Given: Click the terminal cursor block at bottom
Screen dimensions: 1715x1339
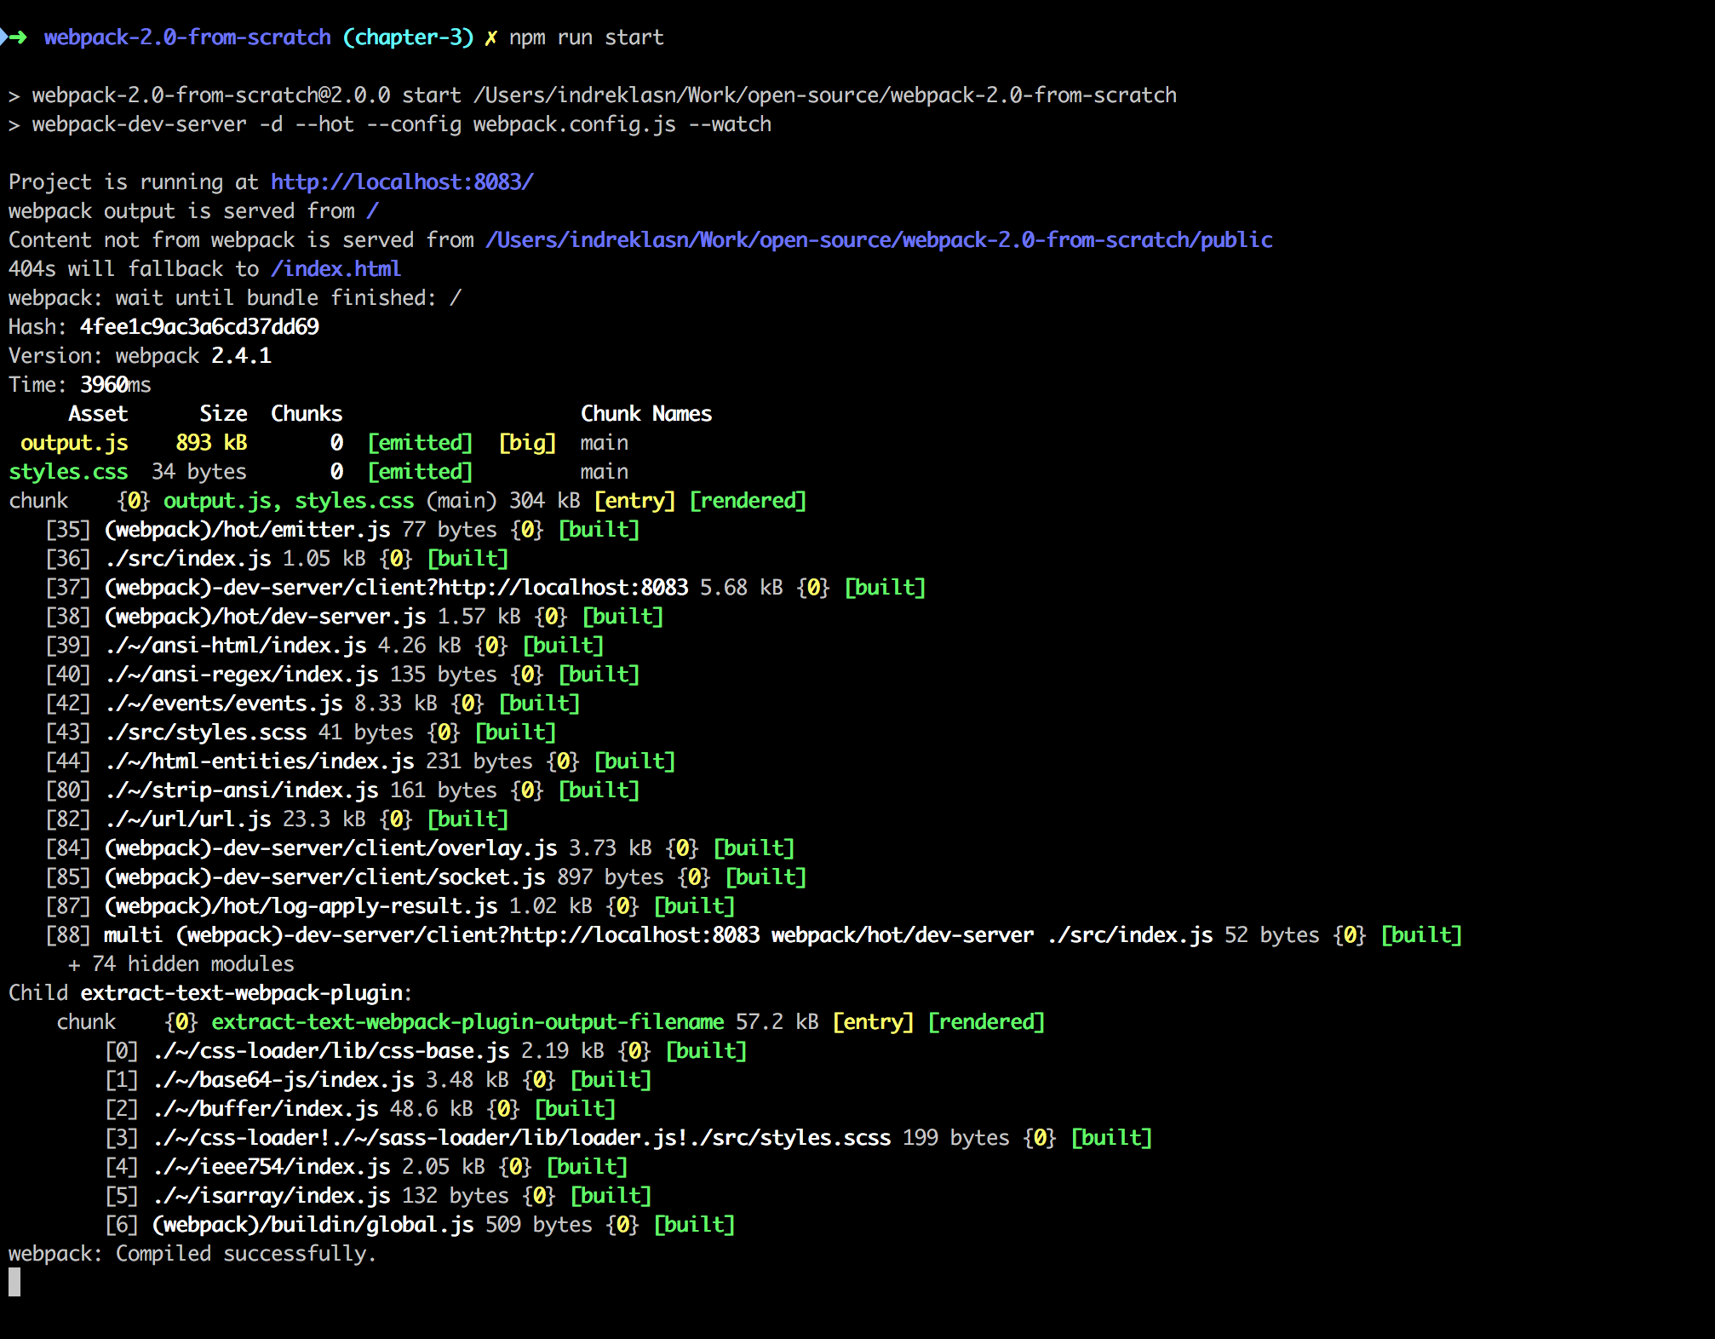Looking at the screenshot, I should (x=14, y=1281).
